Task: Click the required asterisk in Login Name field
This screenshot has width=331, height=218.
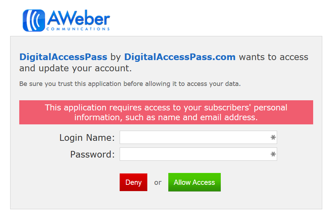Action: pyautogui.click(x=273, y=138)
